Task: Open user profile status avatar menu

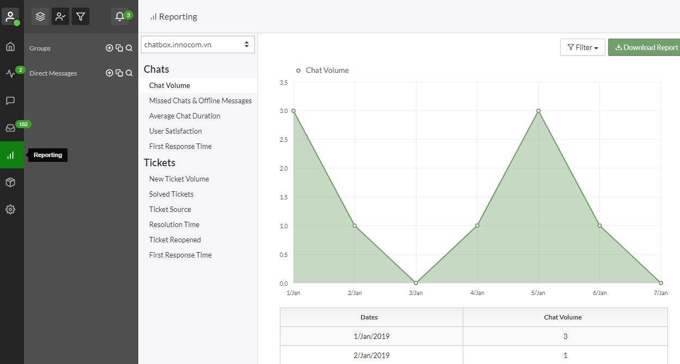Action: (x=10, y=16)
